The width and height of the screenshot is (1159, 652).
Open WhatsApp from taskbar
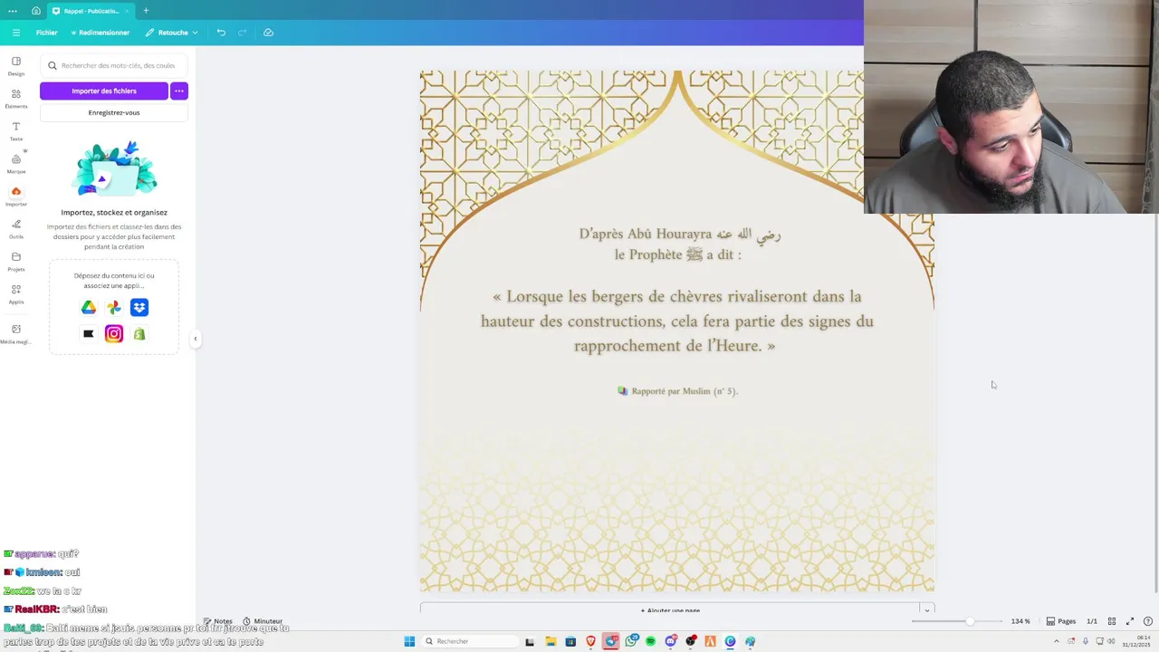pyautogui.click(x=631, y=641)
